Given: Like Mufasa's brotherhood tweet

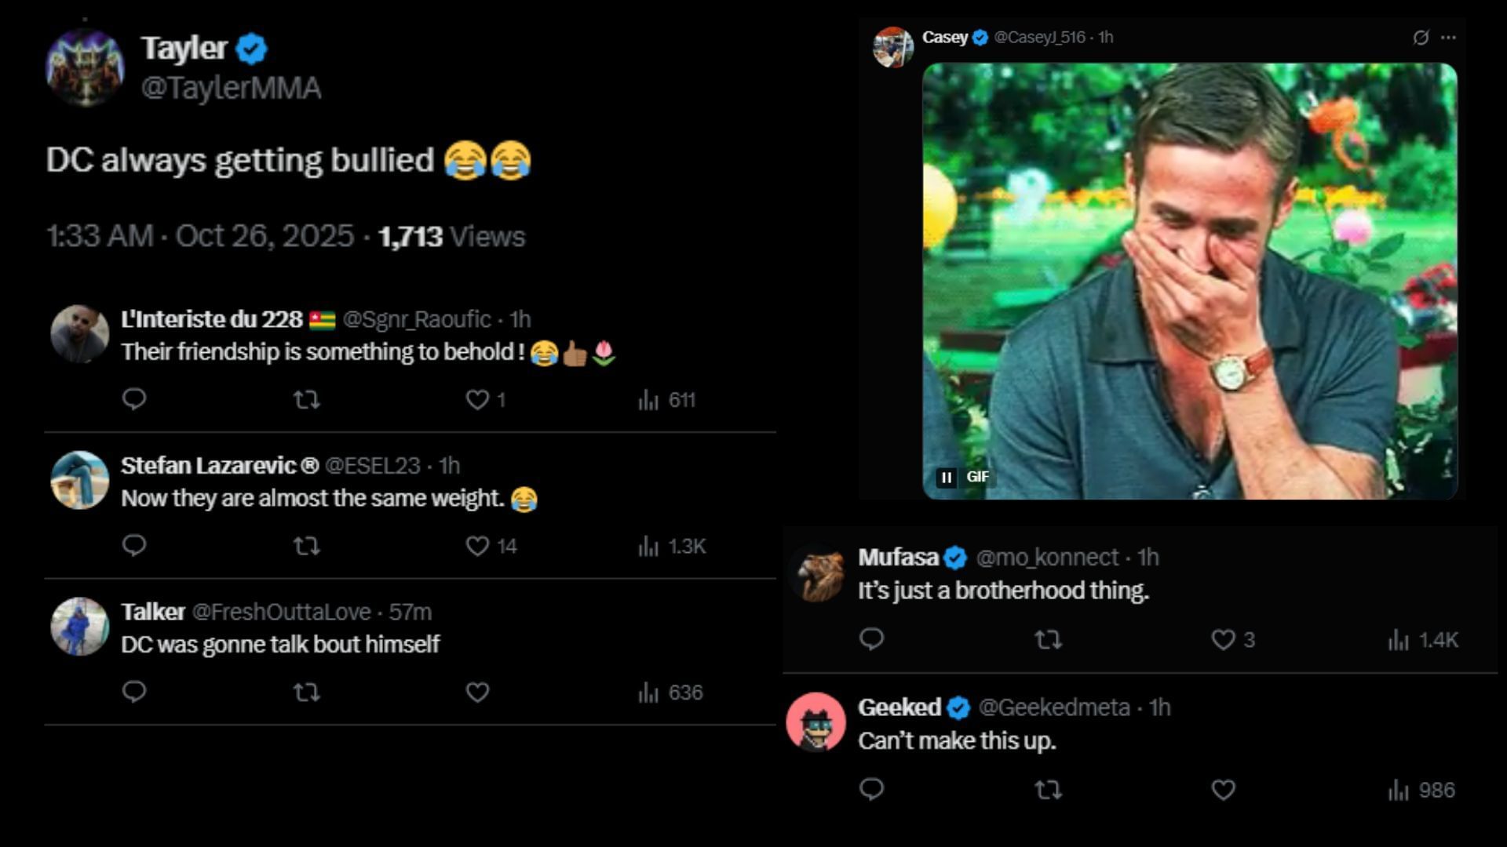Looking at the screenshot, I should 1223,640.
